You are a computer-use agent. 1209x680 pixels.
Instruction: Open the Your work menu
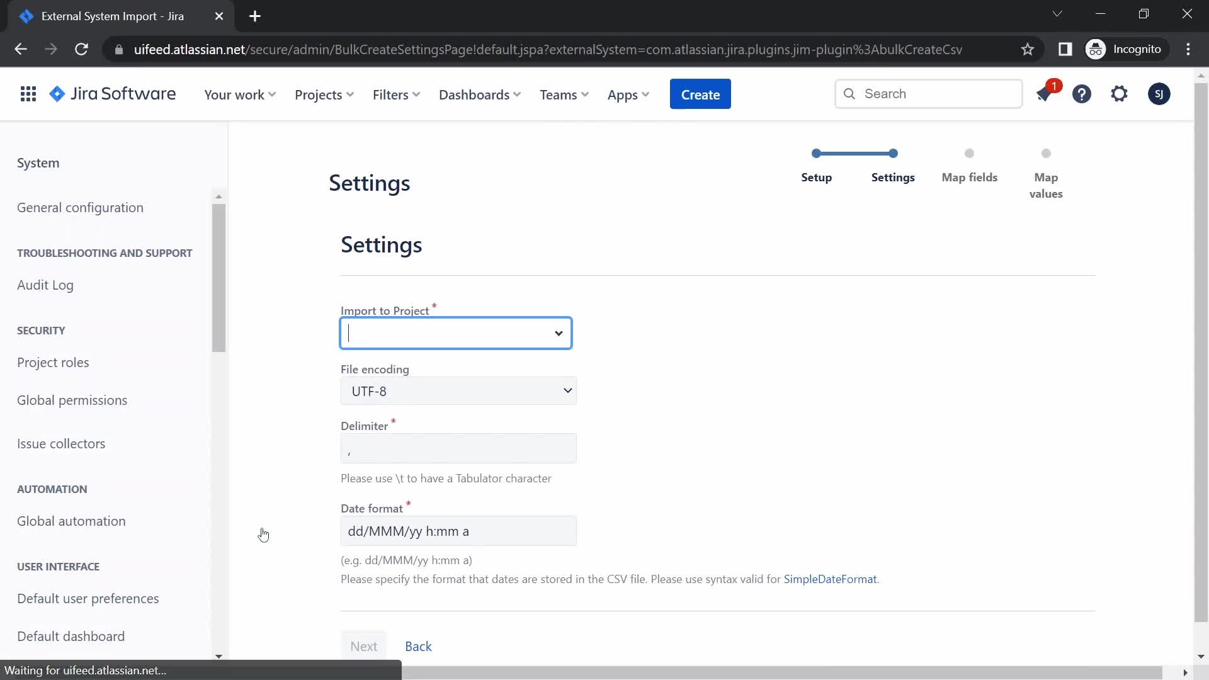click(240, 94)
